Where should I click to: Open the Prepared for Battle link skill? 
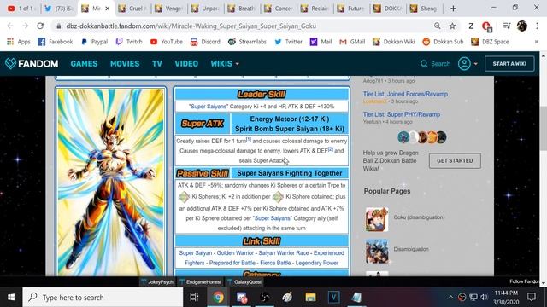coord(232,263)
